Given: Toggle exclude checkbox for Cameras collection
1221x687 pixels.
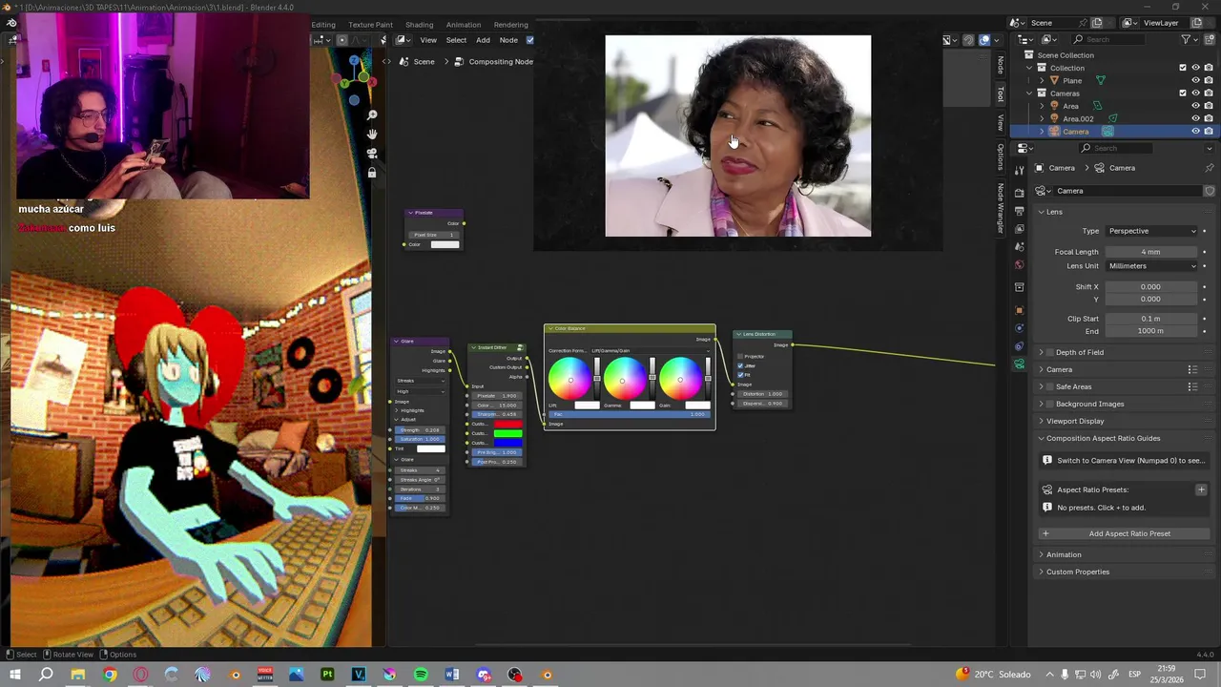Looking at the screenshot, I should coord(1183,94).
